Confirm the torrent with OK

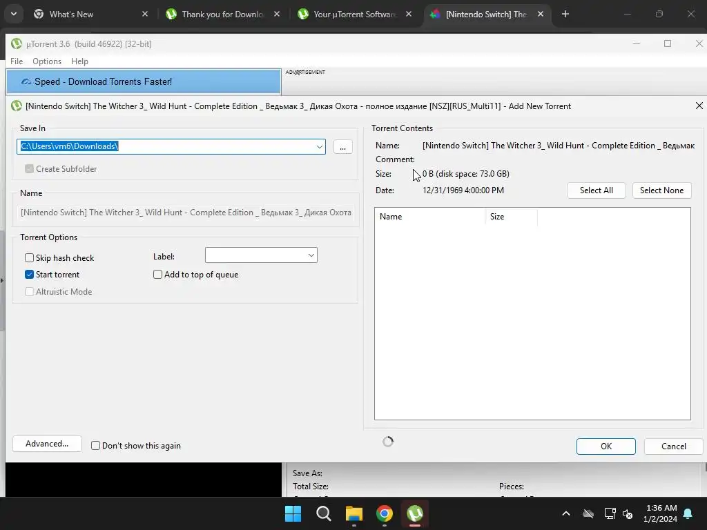[606, 446]
